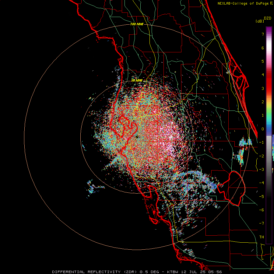Click the 4 value on the colorbar scale
The image size is (274, 274).
point(263,75)
